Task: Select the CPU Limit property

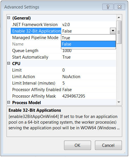Action: click(36, 70)
